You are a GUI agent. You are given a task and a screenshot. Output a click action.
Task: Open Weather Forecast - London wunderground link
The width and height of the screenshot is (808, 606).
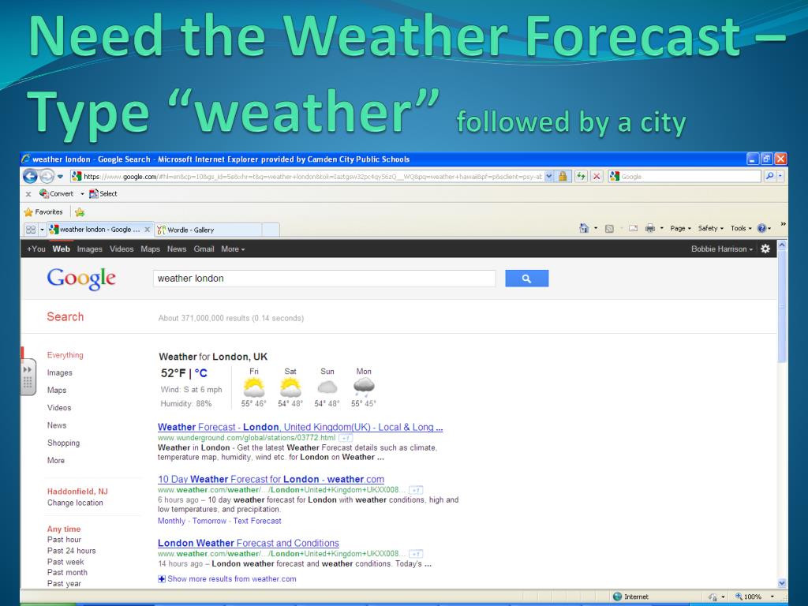[x=300, y=427]
